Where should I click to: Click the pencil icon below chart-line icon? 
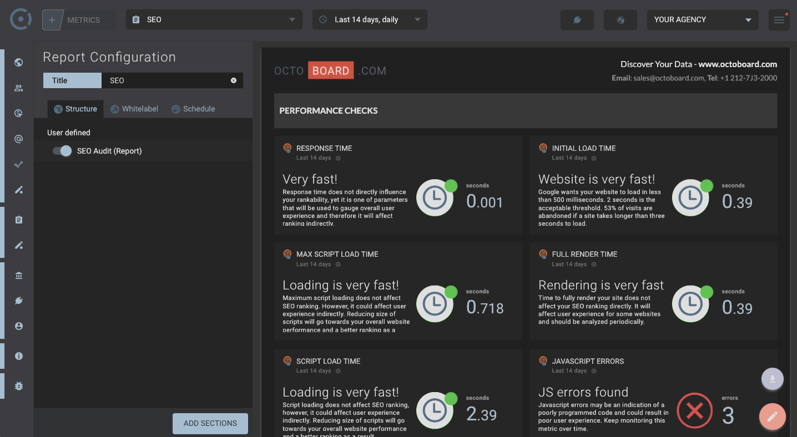pos(19,190)
